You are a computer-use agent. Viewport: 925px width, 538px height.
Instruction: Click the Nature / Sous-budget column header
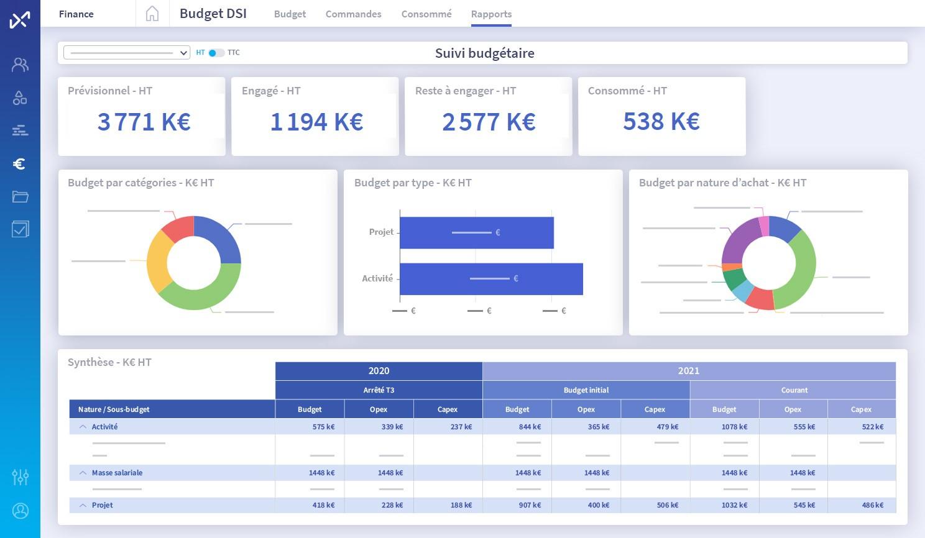click(x=172, y=409)
